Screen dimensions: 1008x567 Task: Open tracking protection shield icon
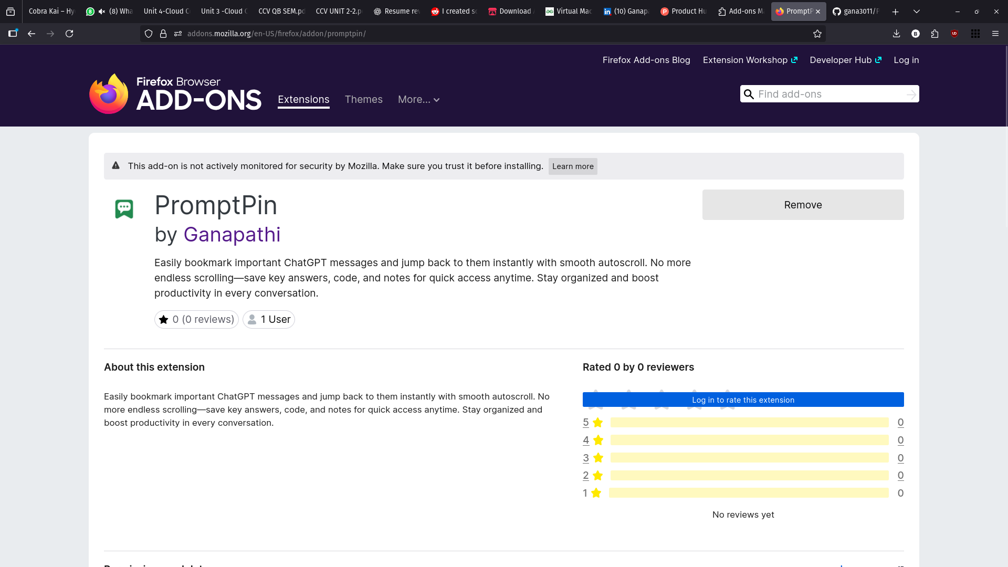click(149, 34)
